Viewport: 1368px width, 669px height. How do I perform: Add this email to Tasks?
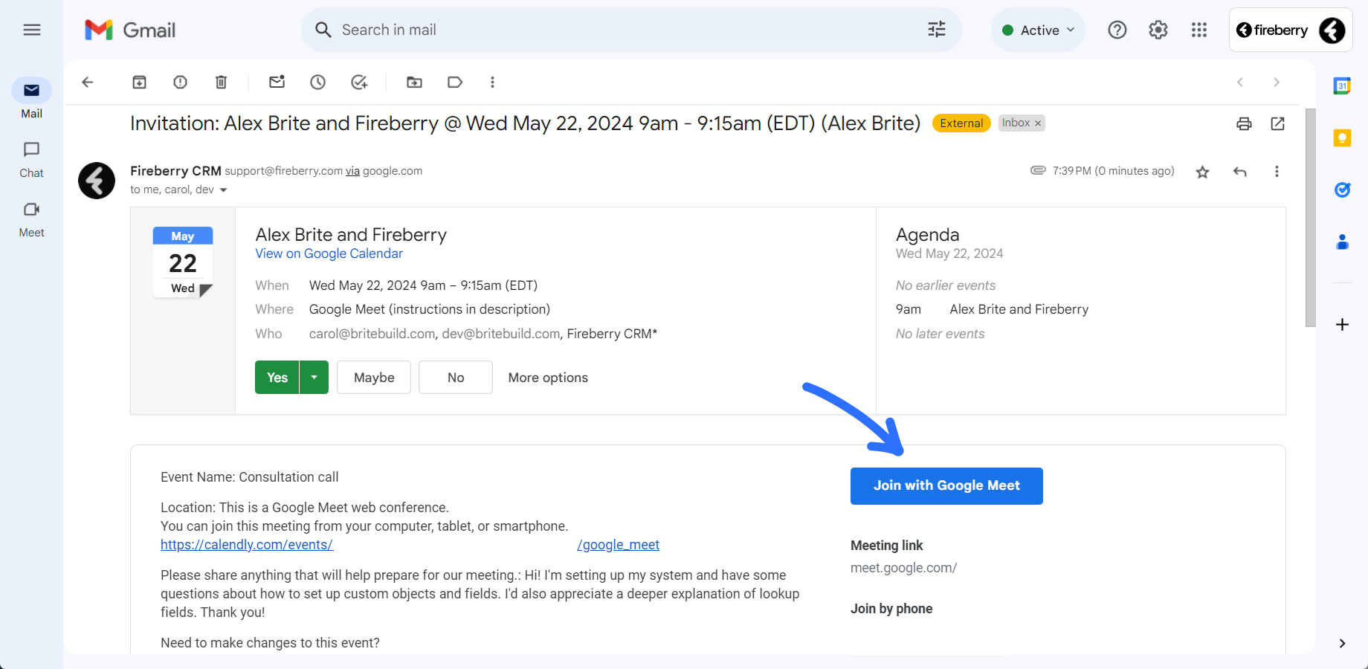(359, 82)
